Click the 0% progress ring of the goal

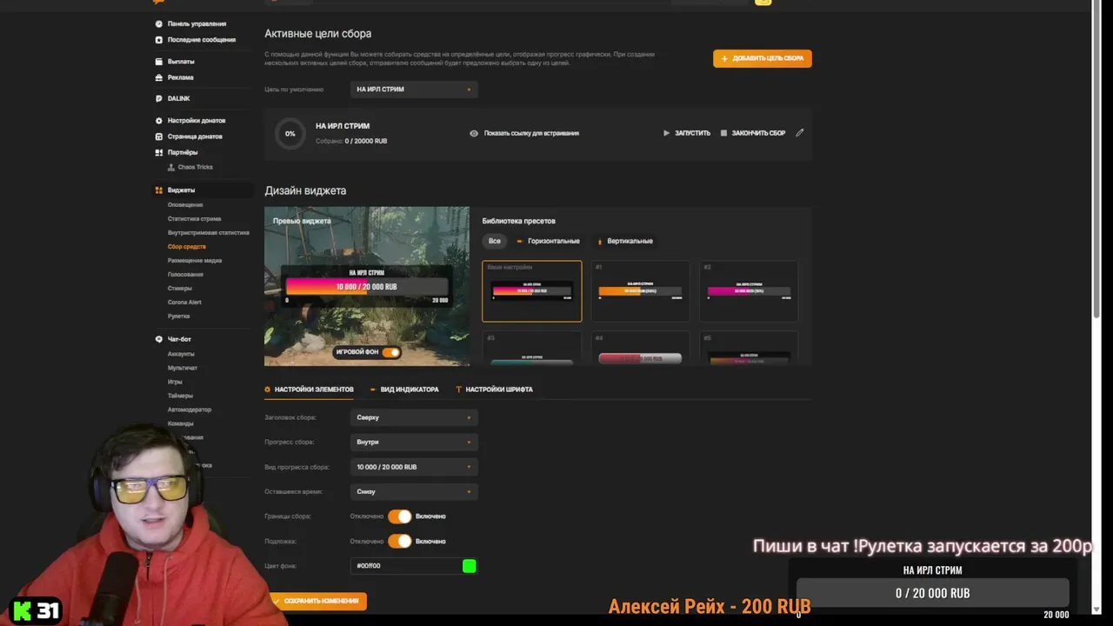point(290,134)
